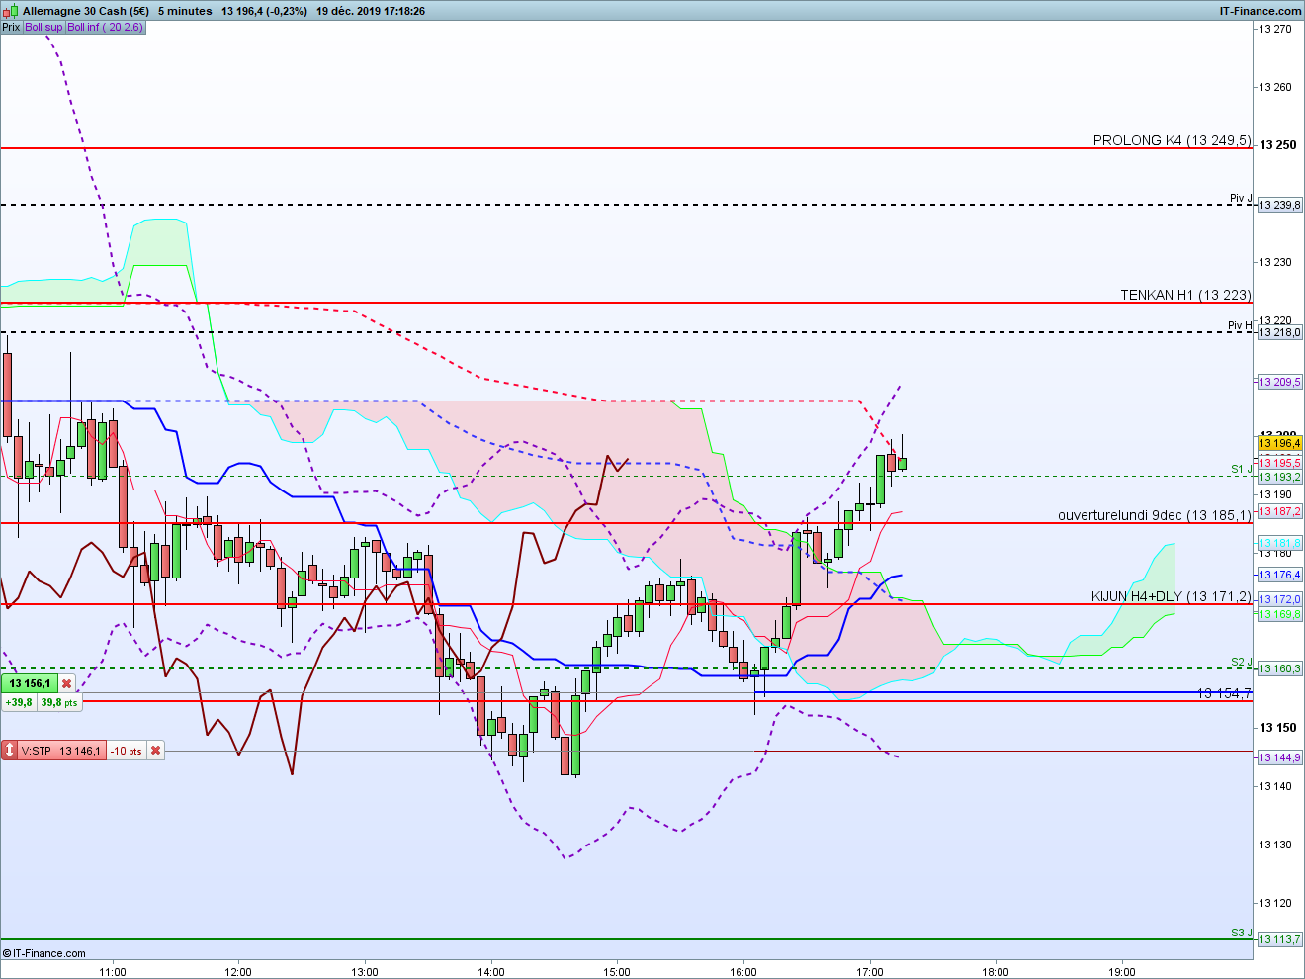Click the purple 13 209,5 Bollinger axis tag
This screenshot has width=1305, height=979.
(1279, 382)
